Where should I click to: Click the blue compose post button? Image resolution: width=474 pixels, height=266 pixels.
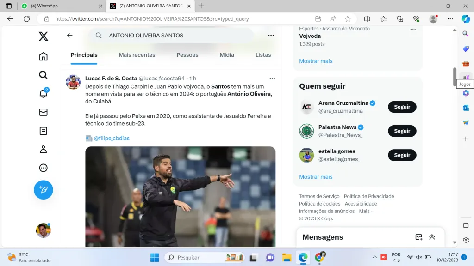[43, 190]
